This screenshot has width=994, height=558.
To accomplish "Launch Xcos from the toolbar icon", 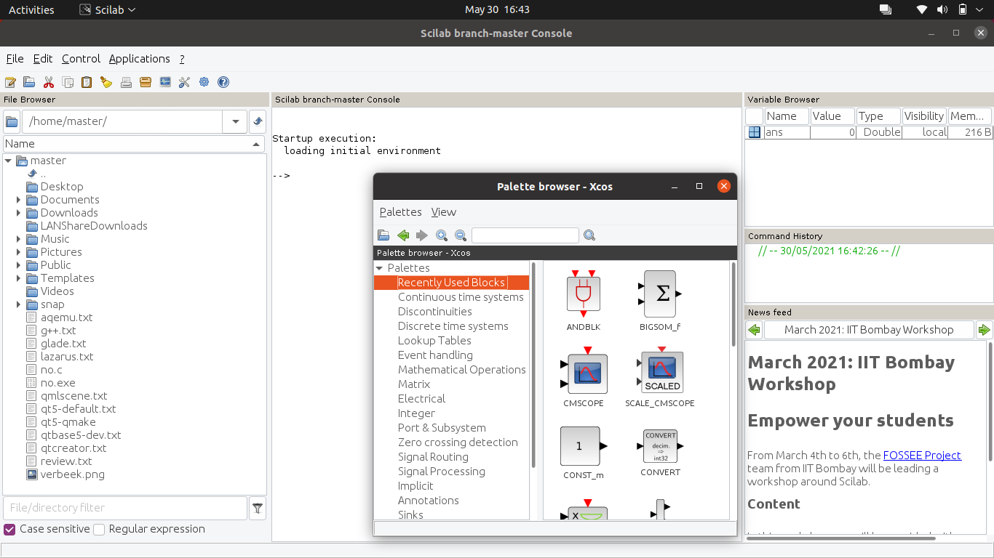I will pos(165,82).
